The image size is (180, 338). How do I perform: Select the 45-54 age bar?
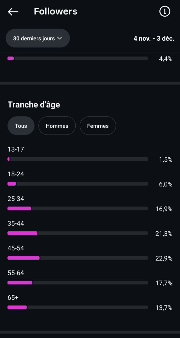[x=77, y=258]
